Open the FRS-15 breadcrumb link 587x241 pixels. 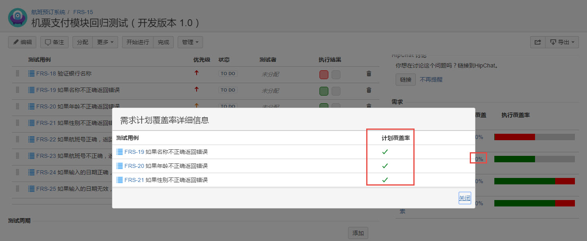point(83,12)
